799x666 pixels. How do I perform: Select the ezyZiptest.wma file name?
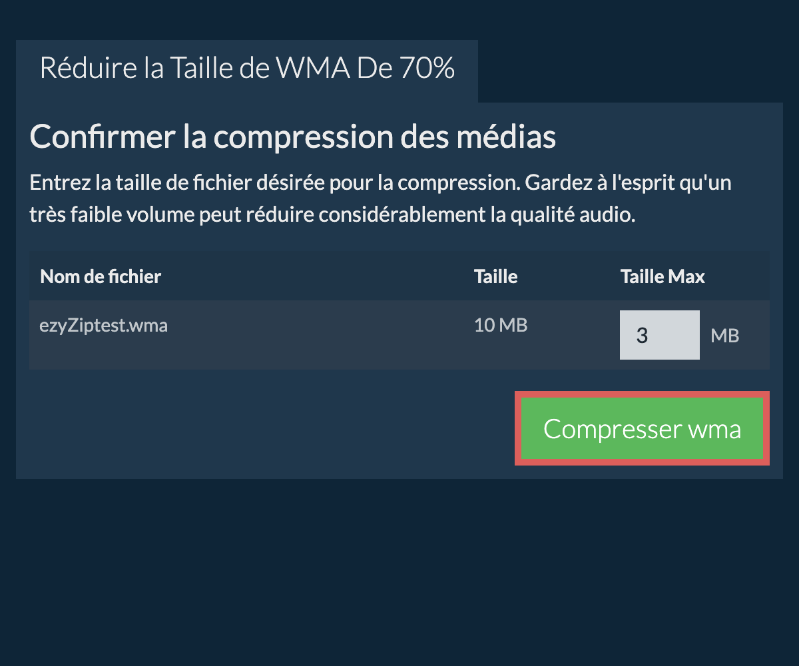(104, 326)
